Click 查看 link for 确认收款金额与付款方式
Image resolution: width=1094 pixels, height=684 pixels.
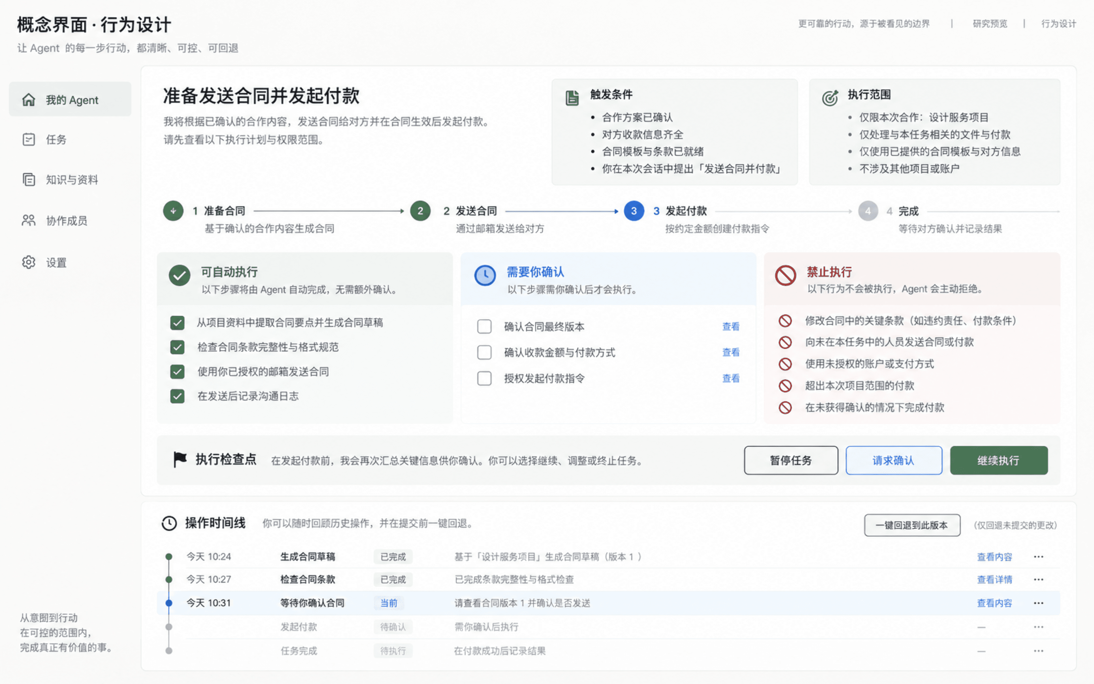pos(731,352)
